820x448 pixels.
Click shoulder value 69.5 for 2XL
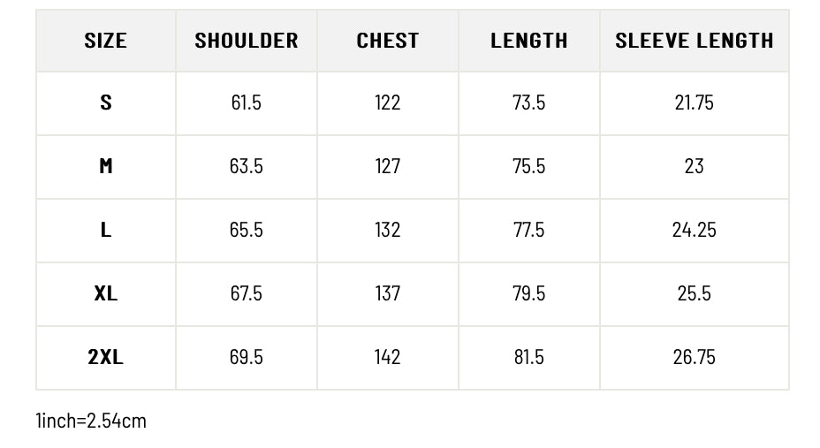(x=247, y=357)
